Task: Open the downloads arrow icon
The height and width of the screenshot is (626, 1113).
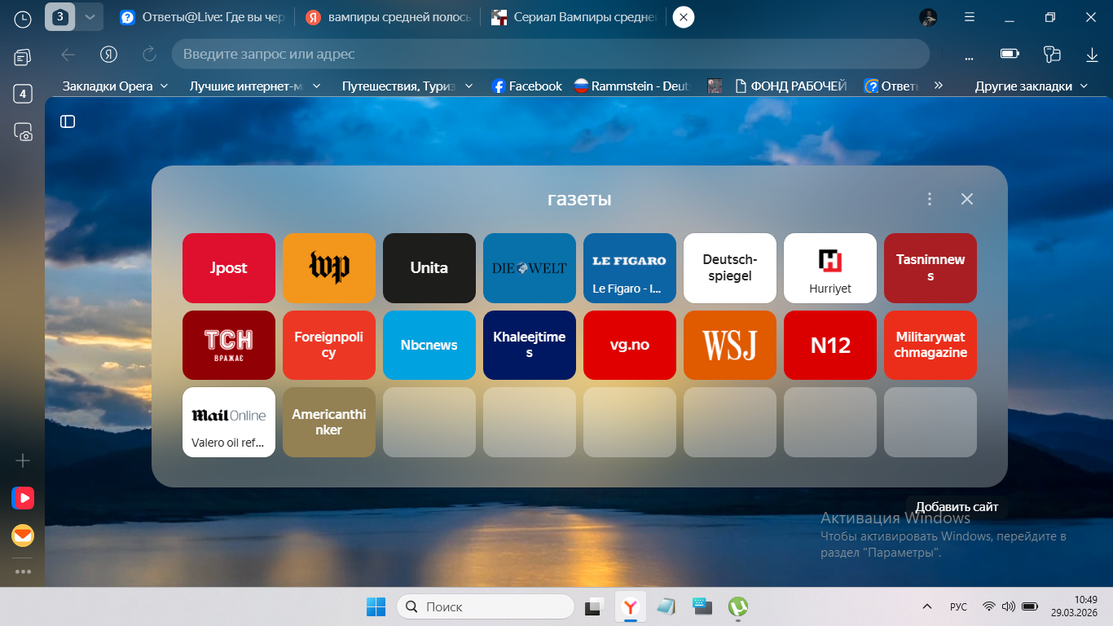Action: (x=1092, y=54)
